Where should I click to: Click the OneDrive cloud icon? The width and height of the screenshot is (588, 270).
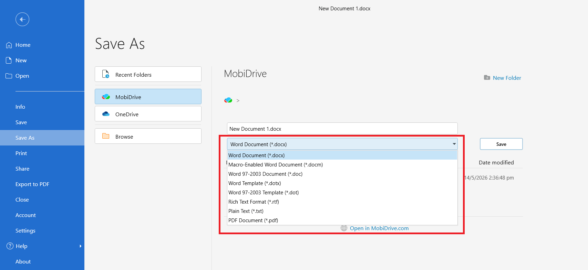point(106,114)
